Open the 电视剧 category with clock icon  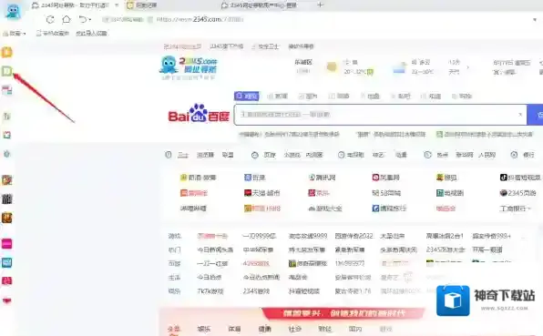pyautogui.click(x=351, y=155)
